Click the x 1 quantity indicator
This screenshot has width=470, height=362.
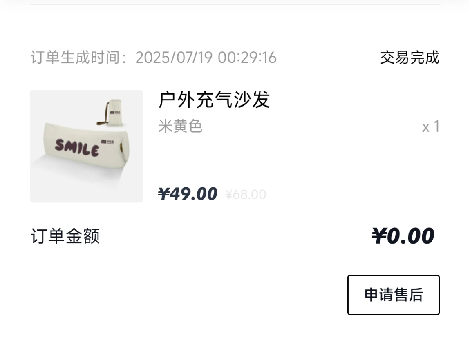pos(431,127)
